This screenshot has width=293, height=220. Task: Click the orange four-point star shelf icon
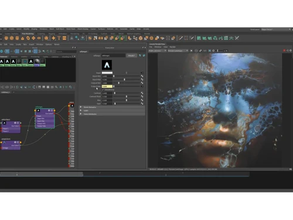coord(53,38)
